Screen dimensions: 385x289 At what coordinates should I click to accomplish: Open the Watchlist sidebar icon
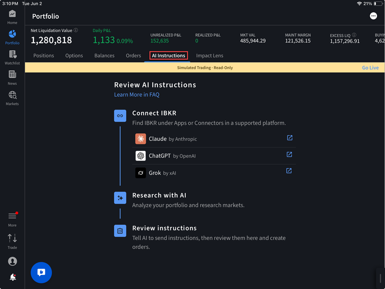pyautogui.click(x=12, y=54)
